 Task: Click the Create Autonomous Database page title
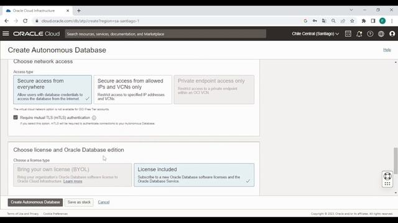[57, 50]
